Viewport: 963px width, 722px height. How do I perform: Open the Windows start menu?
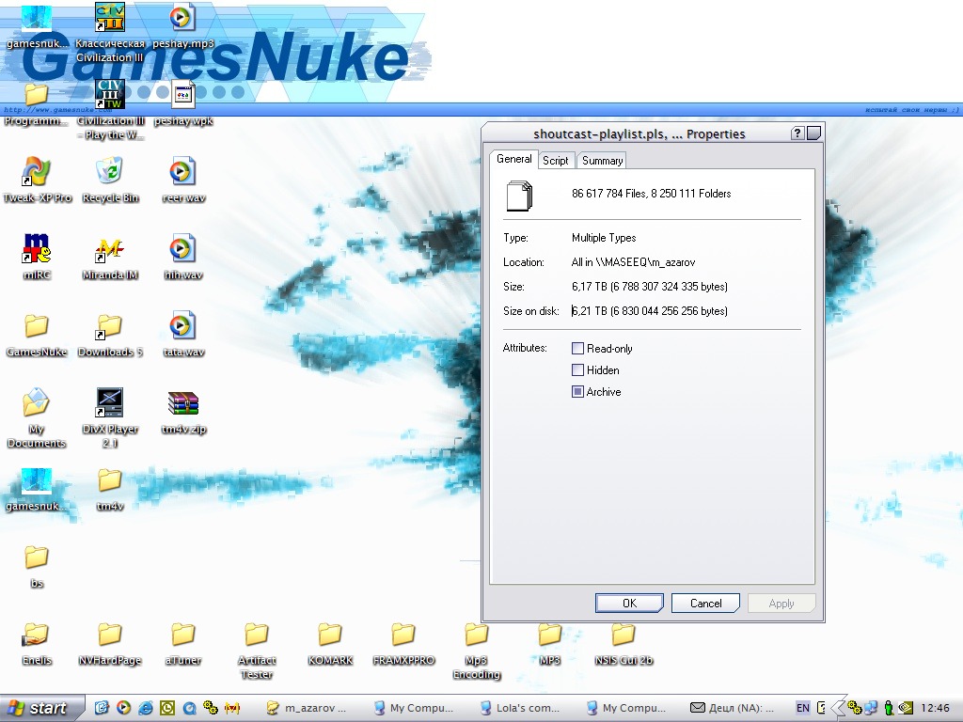pyautogui.click(x=38, y=708)
